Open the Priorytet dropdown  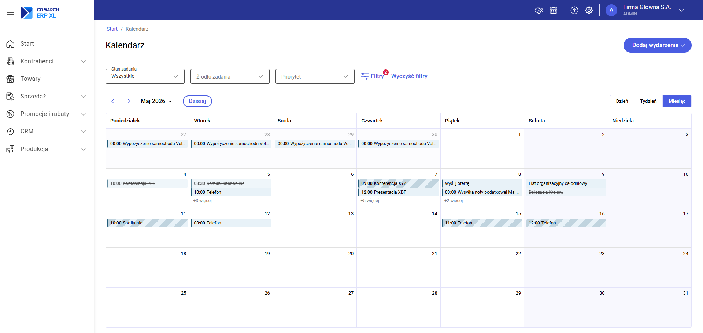tap(315, 76)
